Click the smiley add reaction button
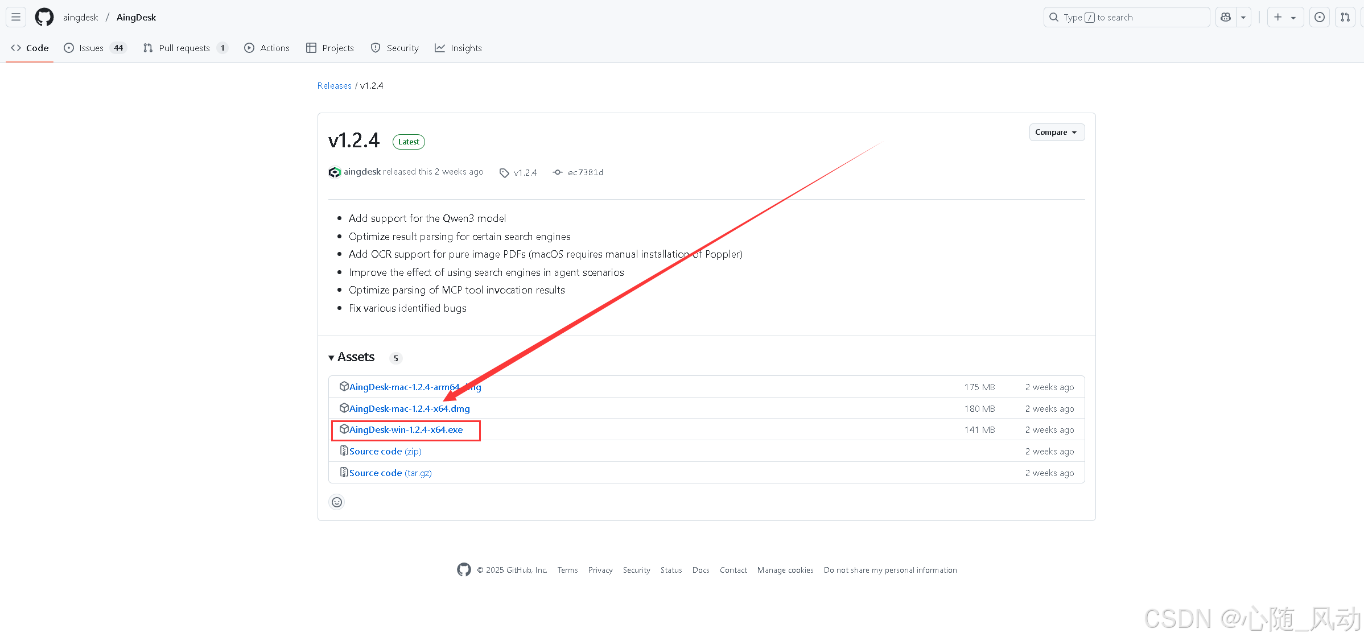Image resolution: width=1364 pixels, height=641 pixels. 337,502
